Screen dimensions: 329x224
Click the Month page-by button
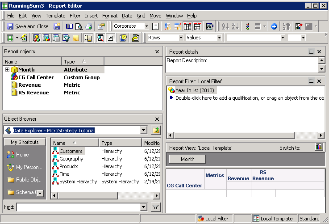(x=187, y=159)
